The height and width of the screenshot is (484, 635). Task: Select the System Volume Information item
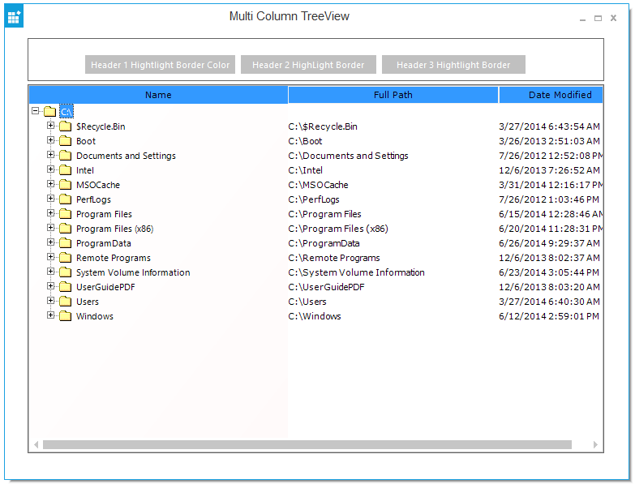[x=133, y=272]
